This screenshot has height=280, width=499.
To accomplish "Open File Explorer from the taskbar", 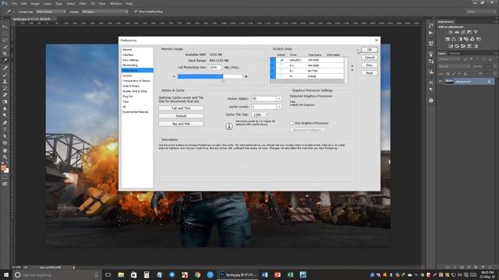I will pyautogui.click(x=121, y=275).
